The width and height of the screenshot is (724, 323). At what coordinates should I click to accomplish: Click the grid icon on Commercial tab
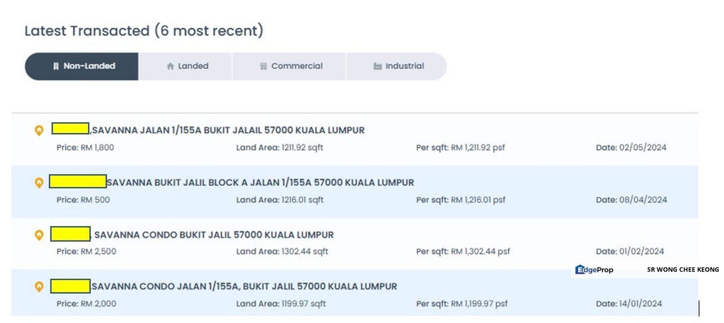[263, 66]
